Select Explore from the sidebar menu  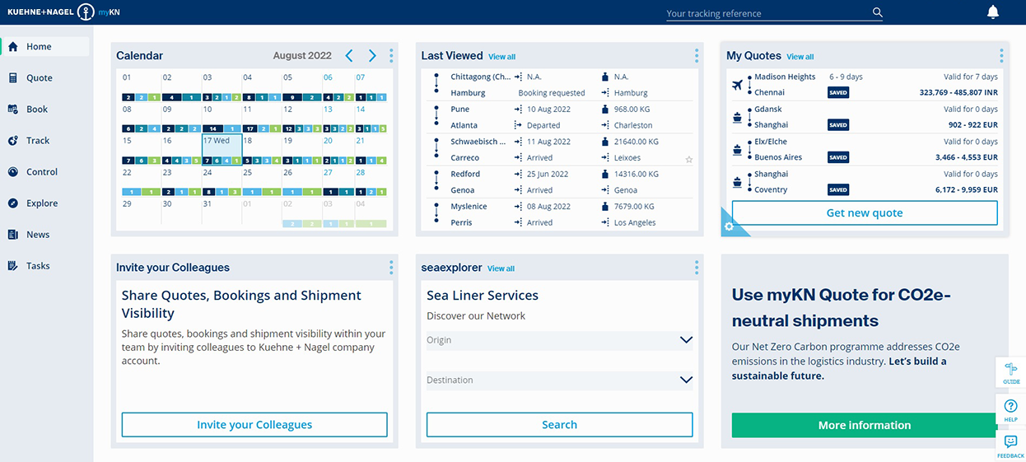[41, 203]
